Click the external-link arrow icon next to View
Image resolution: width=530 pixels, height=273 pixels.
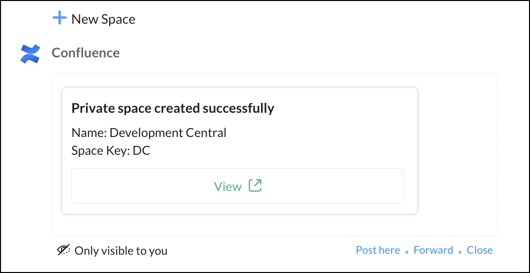coord(255,185)
